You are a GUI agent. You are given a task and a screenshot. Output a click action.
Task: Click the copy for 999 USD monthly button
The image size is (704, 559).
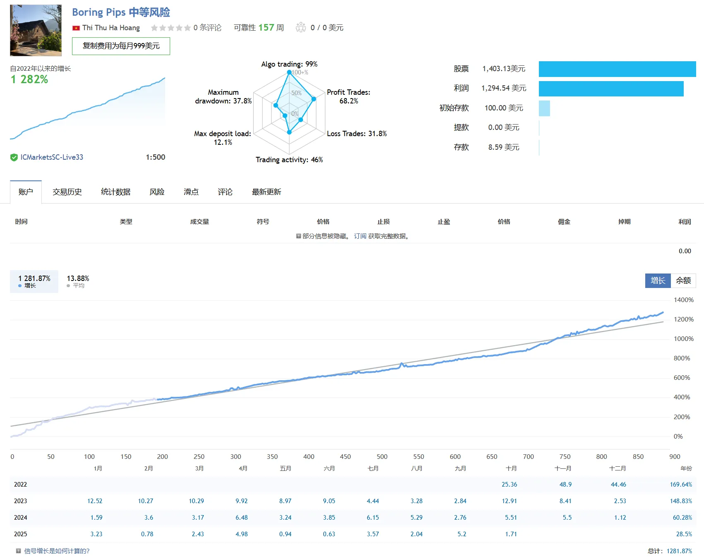121,46
